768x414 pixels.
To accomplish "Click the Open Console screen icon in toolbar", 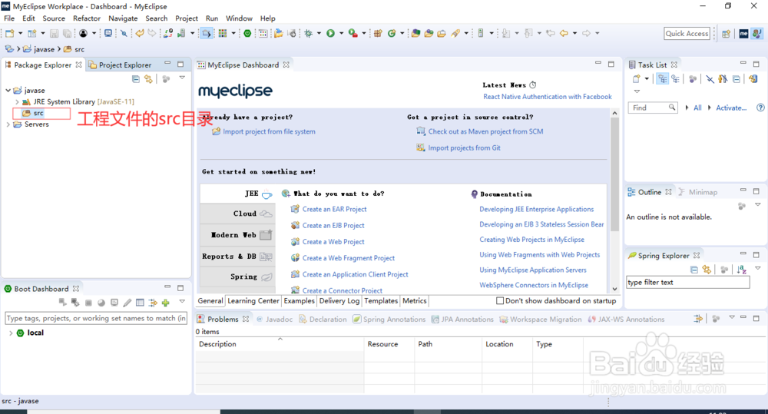I will [108, 33].
